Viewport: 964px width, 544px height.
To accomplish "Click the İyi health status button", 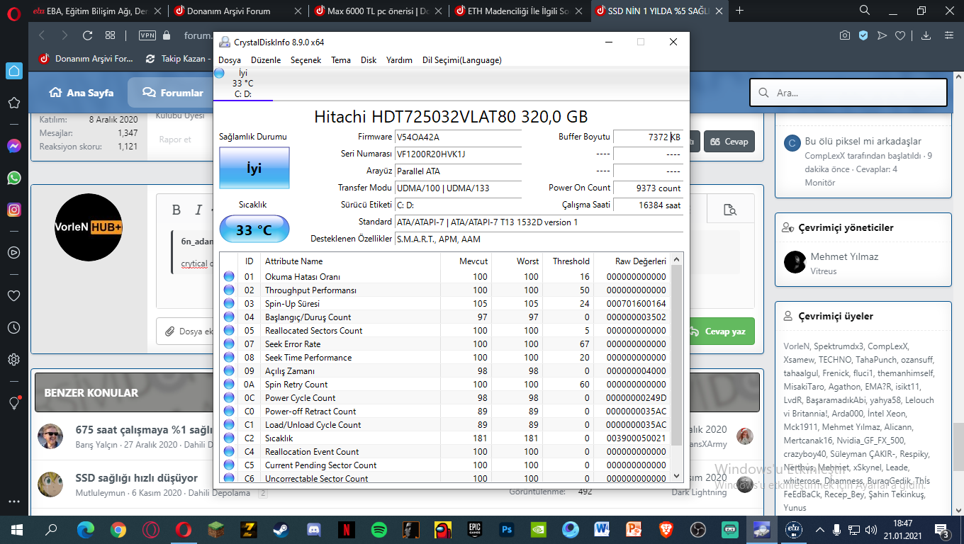I will click(254, 169).
